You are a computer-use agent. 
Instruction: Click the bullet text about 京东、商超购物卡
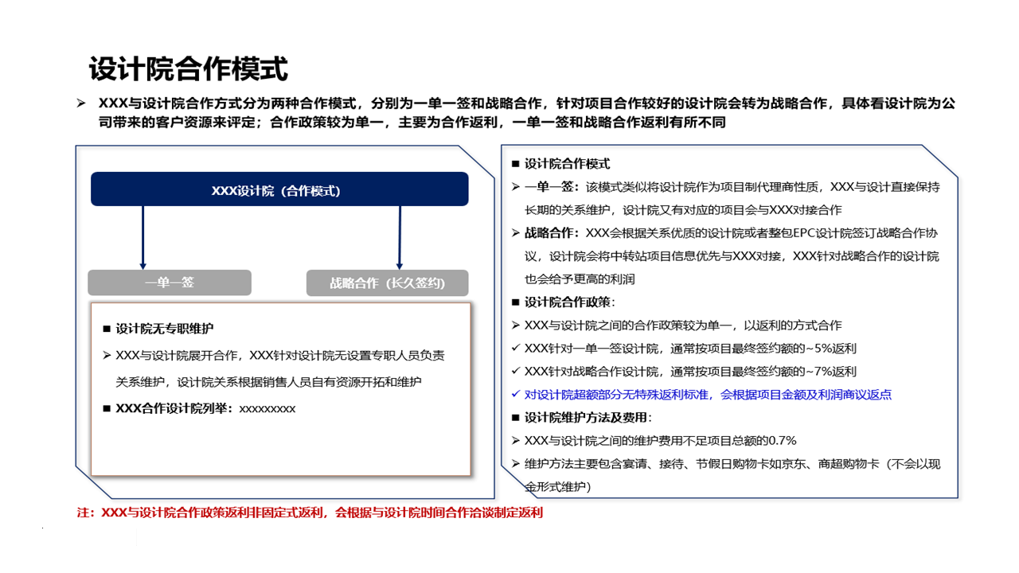coord(732,464)
